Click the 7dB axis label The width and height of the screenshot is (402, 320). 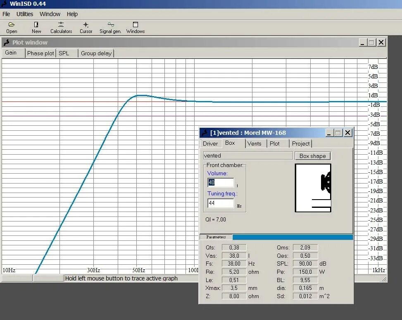coord(373,67)
